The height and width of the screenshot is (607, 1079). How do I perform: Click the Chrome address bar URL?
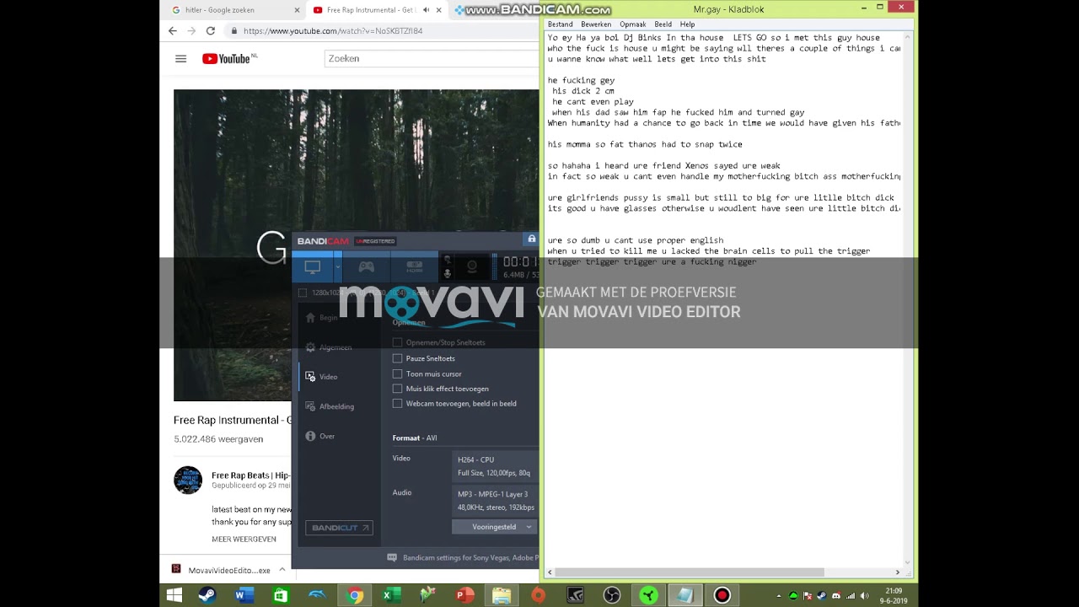pos(333,30)
